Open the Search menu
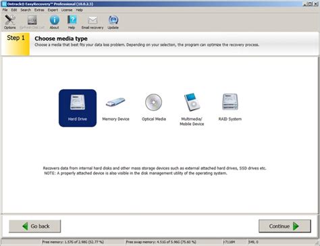 (x=26, y=10)
